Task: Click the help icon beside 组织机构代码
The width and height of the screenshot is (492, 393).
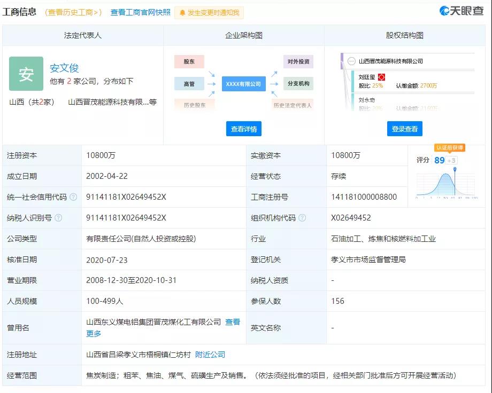Action: click(x=302, y=218)
